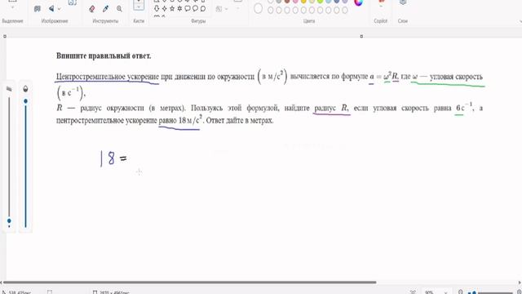Pick the brown-red color swatch
This screenshot has width=522, height=294.
(287, 2)
